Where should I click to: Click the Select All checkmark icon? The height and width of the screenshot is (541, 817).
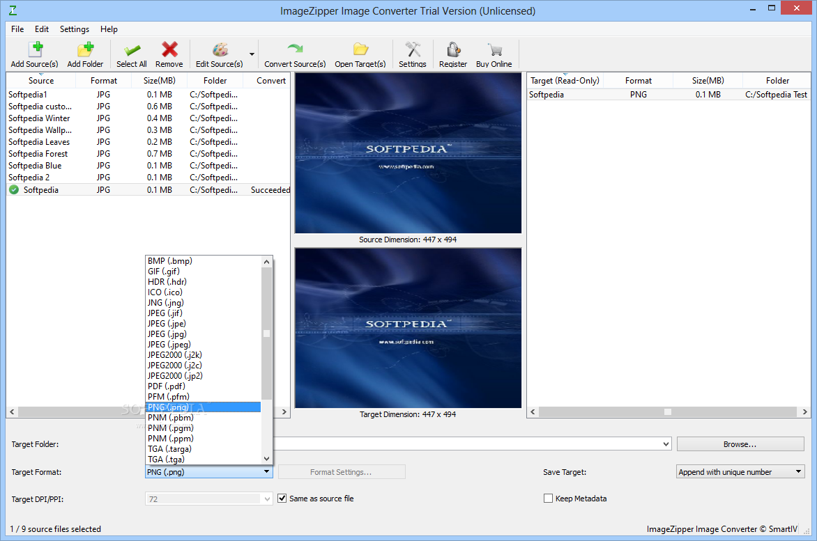(x=132, y=50)
